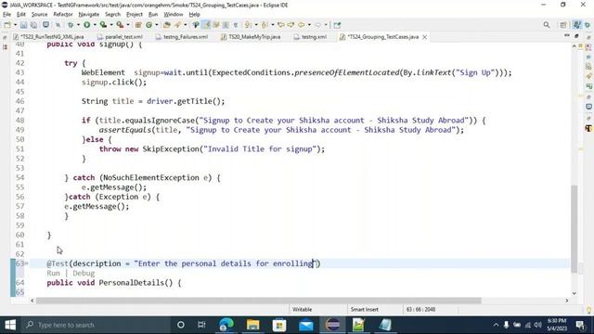This screenshot has height=334, width=594.
Task: Click the Smart Insert status entry
Action: (365, 309)
